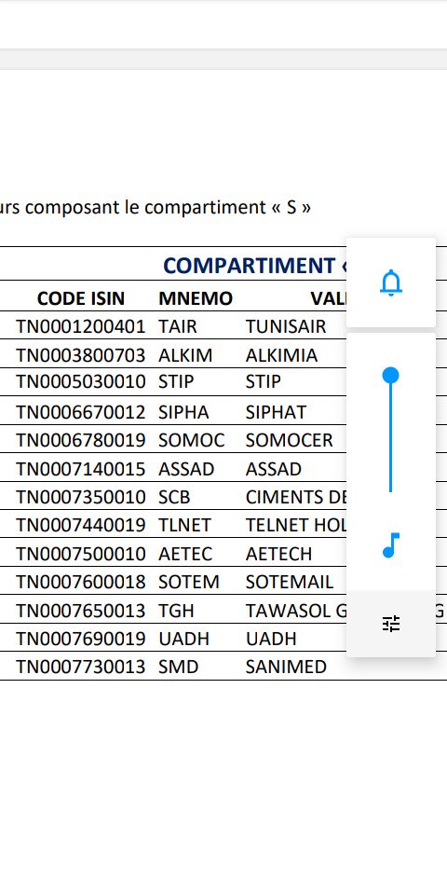Image resolution: width=447 pixels, height=895 pixels.
Task: Click the SOTEMAIL value cell
Action: pos(289,582)
